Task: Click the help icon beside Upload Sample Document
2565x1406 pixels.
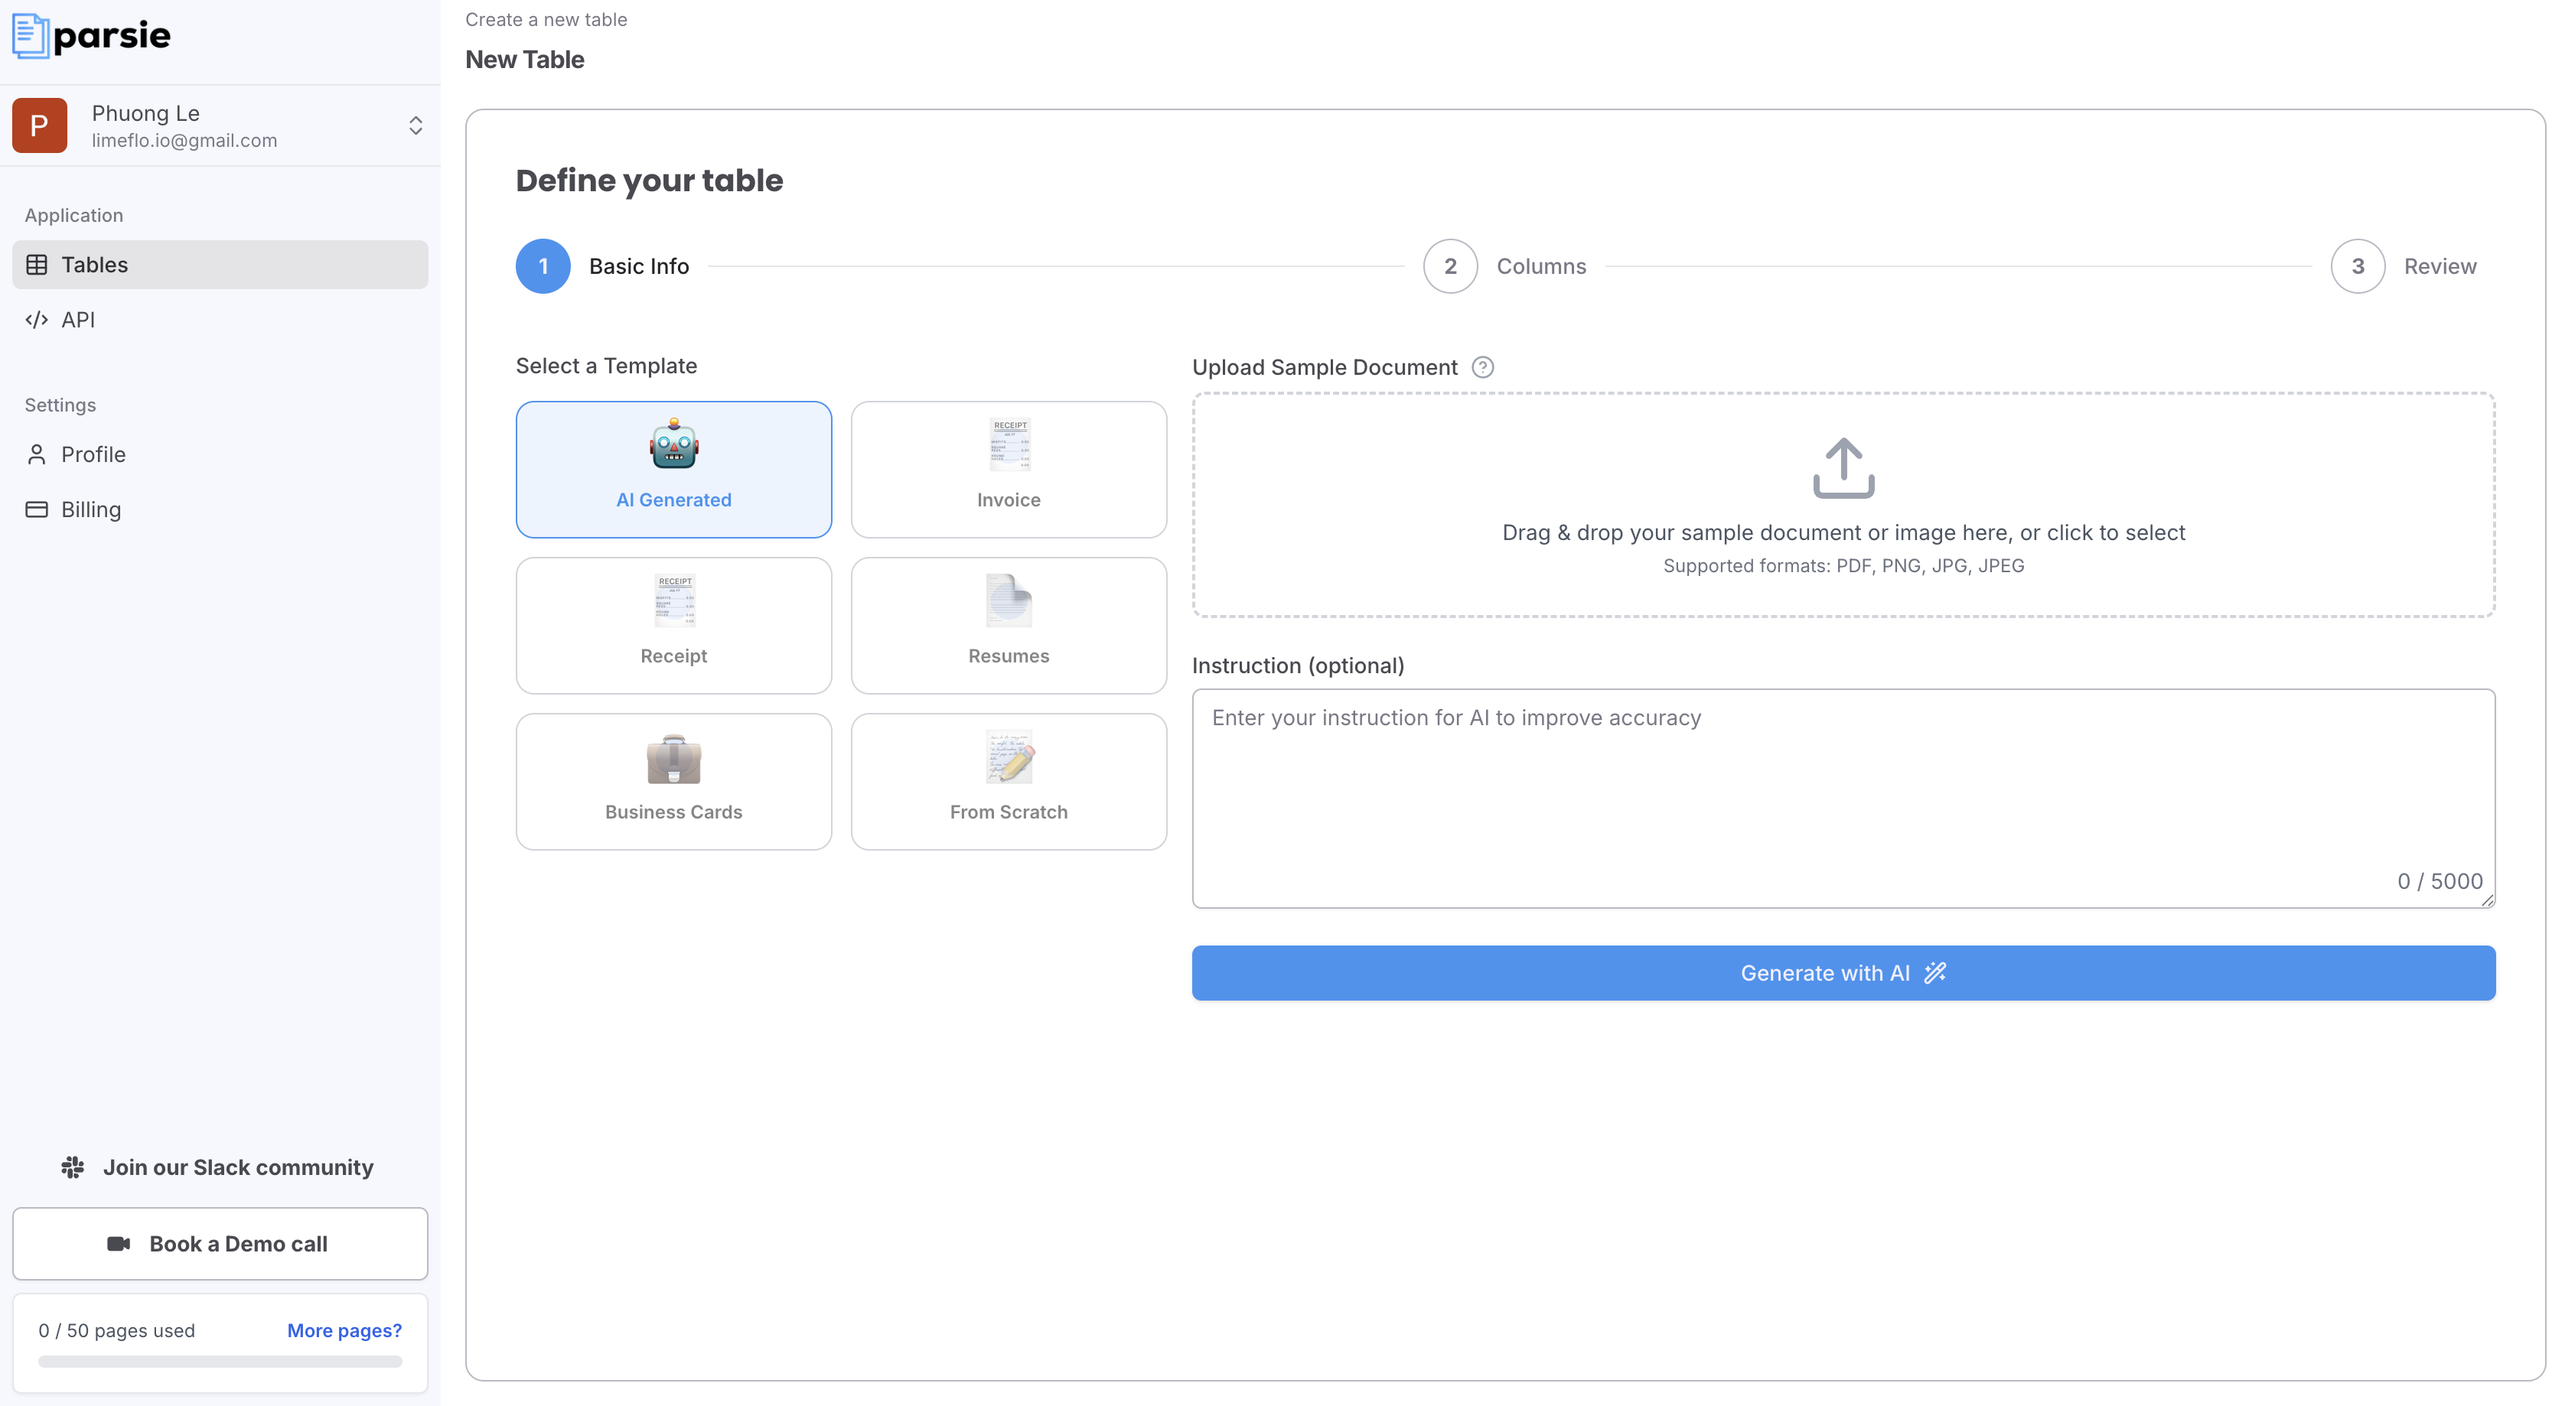Action: (1483, 367)
